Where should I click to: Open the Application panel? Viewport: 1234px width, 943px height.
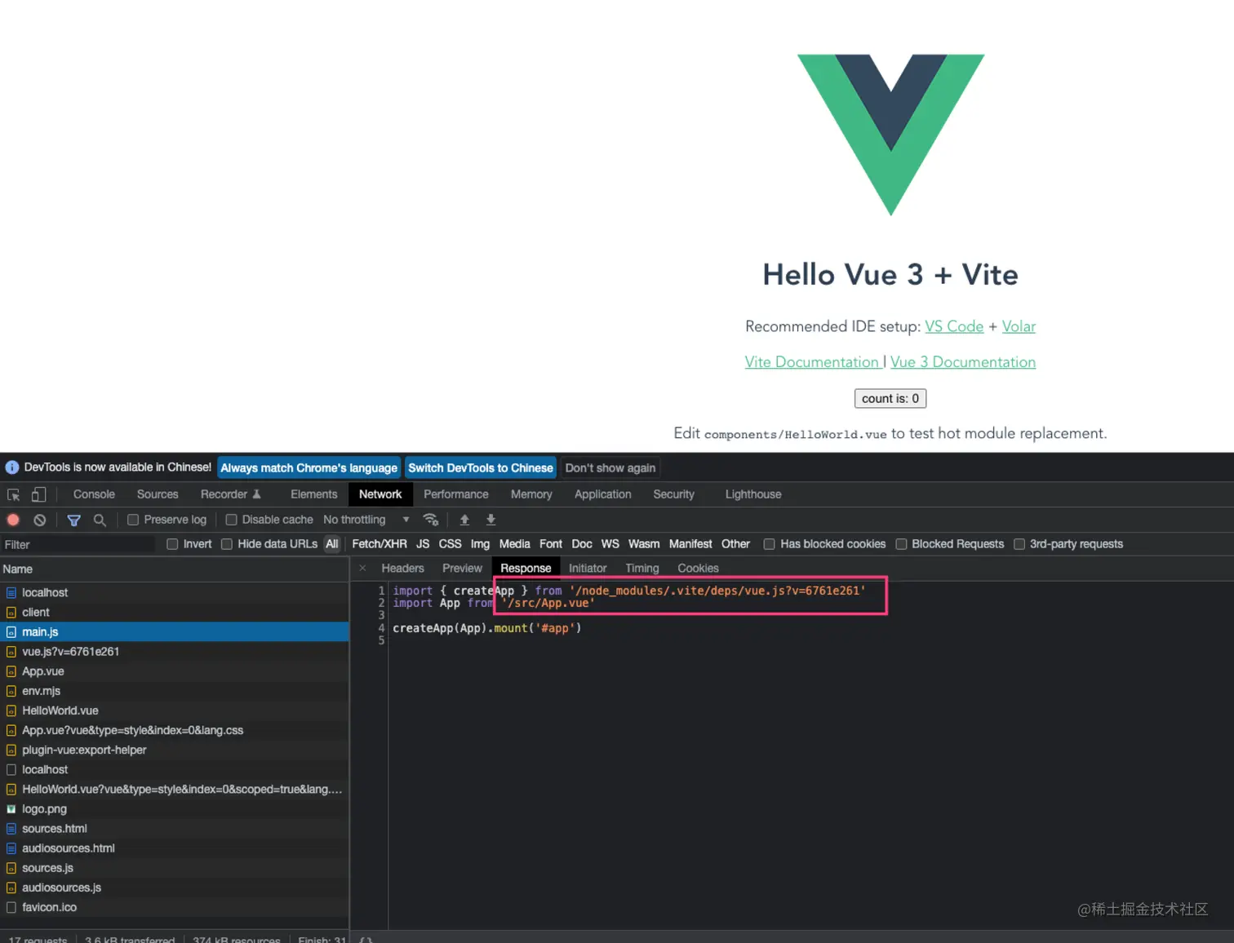[x=603, y=494]
